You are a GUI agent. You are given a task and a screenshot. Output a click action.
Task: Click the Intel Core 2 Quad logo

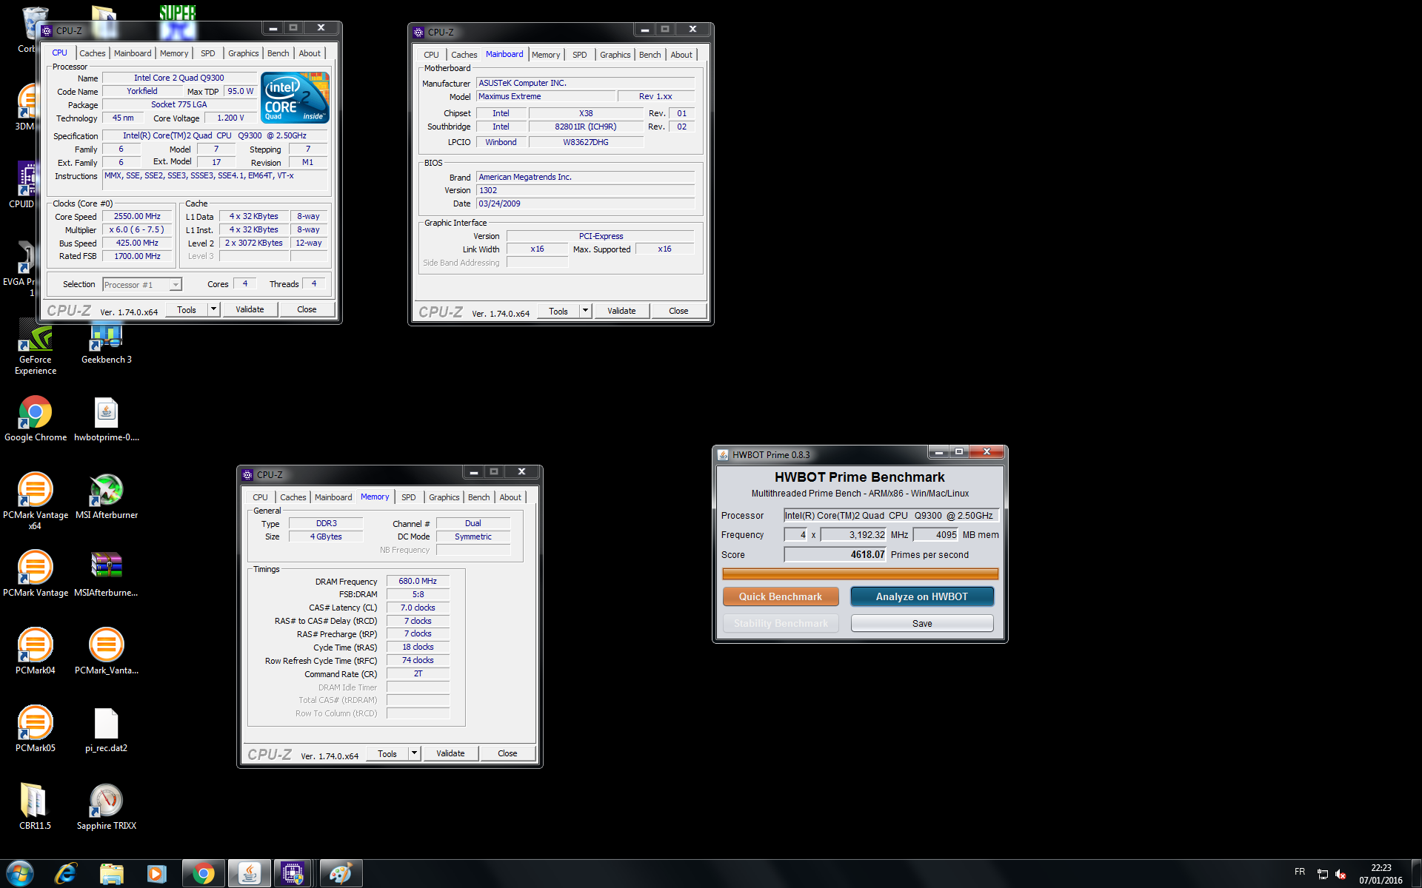tap(296, 98)
